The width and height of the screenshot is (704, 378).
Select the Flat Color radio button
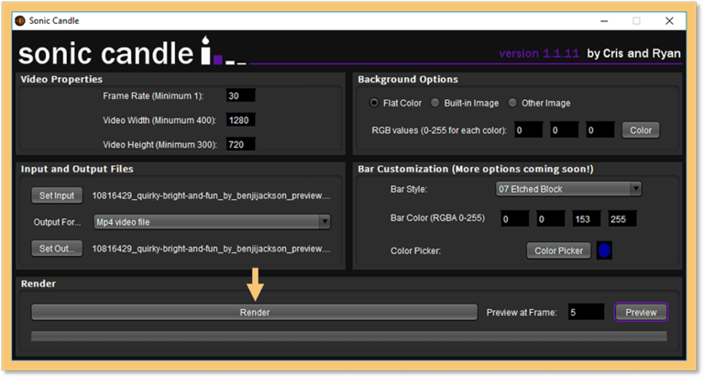point(374,103)
